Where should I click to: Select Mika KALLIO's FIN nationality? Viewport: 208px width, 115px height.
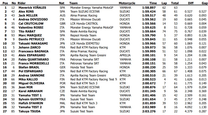62,79
